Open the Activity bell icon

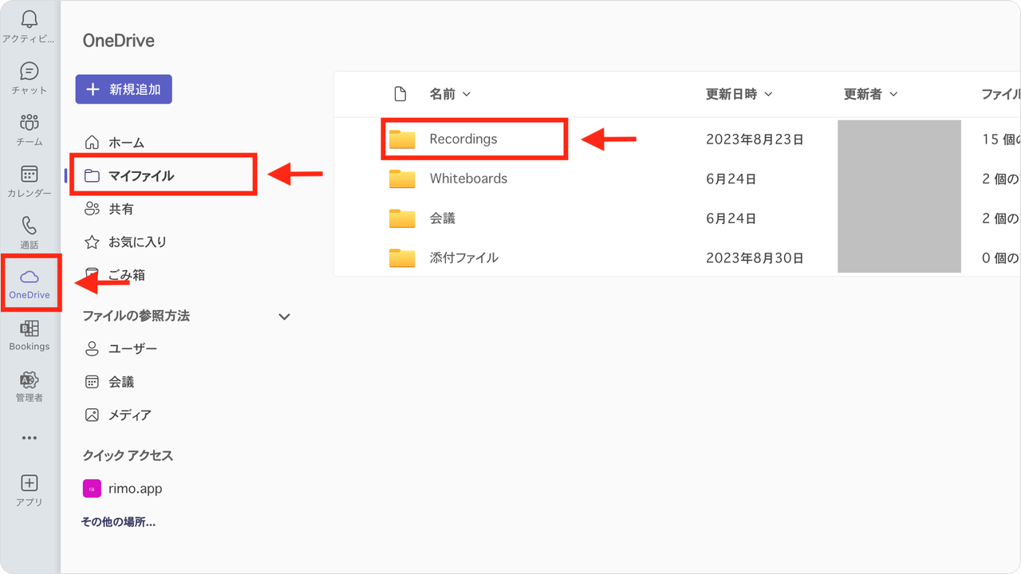click(x=30, y=19)
